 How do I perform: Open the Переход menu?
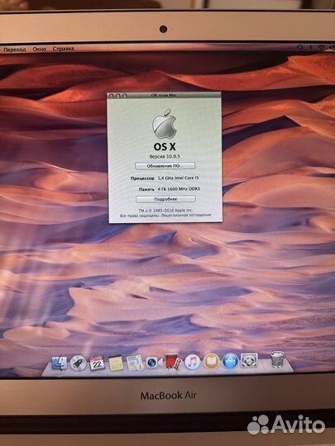(x=15, y=50)
